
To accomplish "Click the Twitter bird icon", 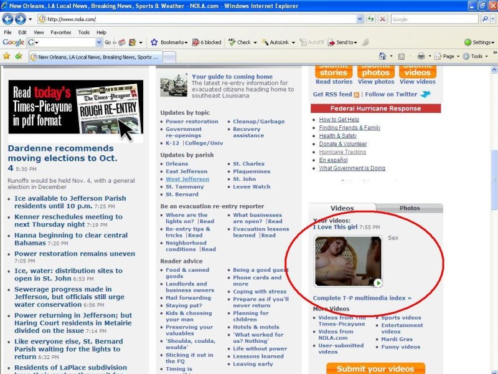I will (x=425, y=94).
